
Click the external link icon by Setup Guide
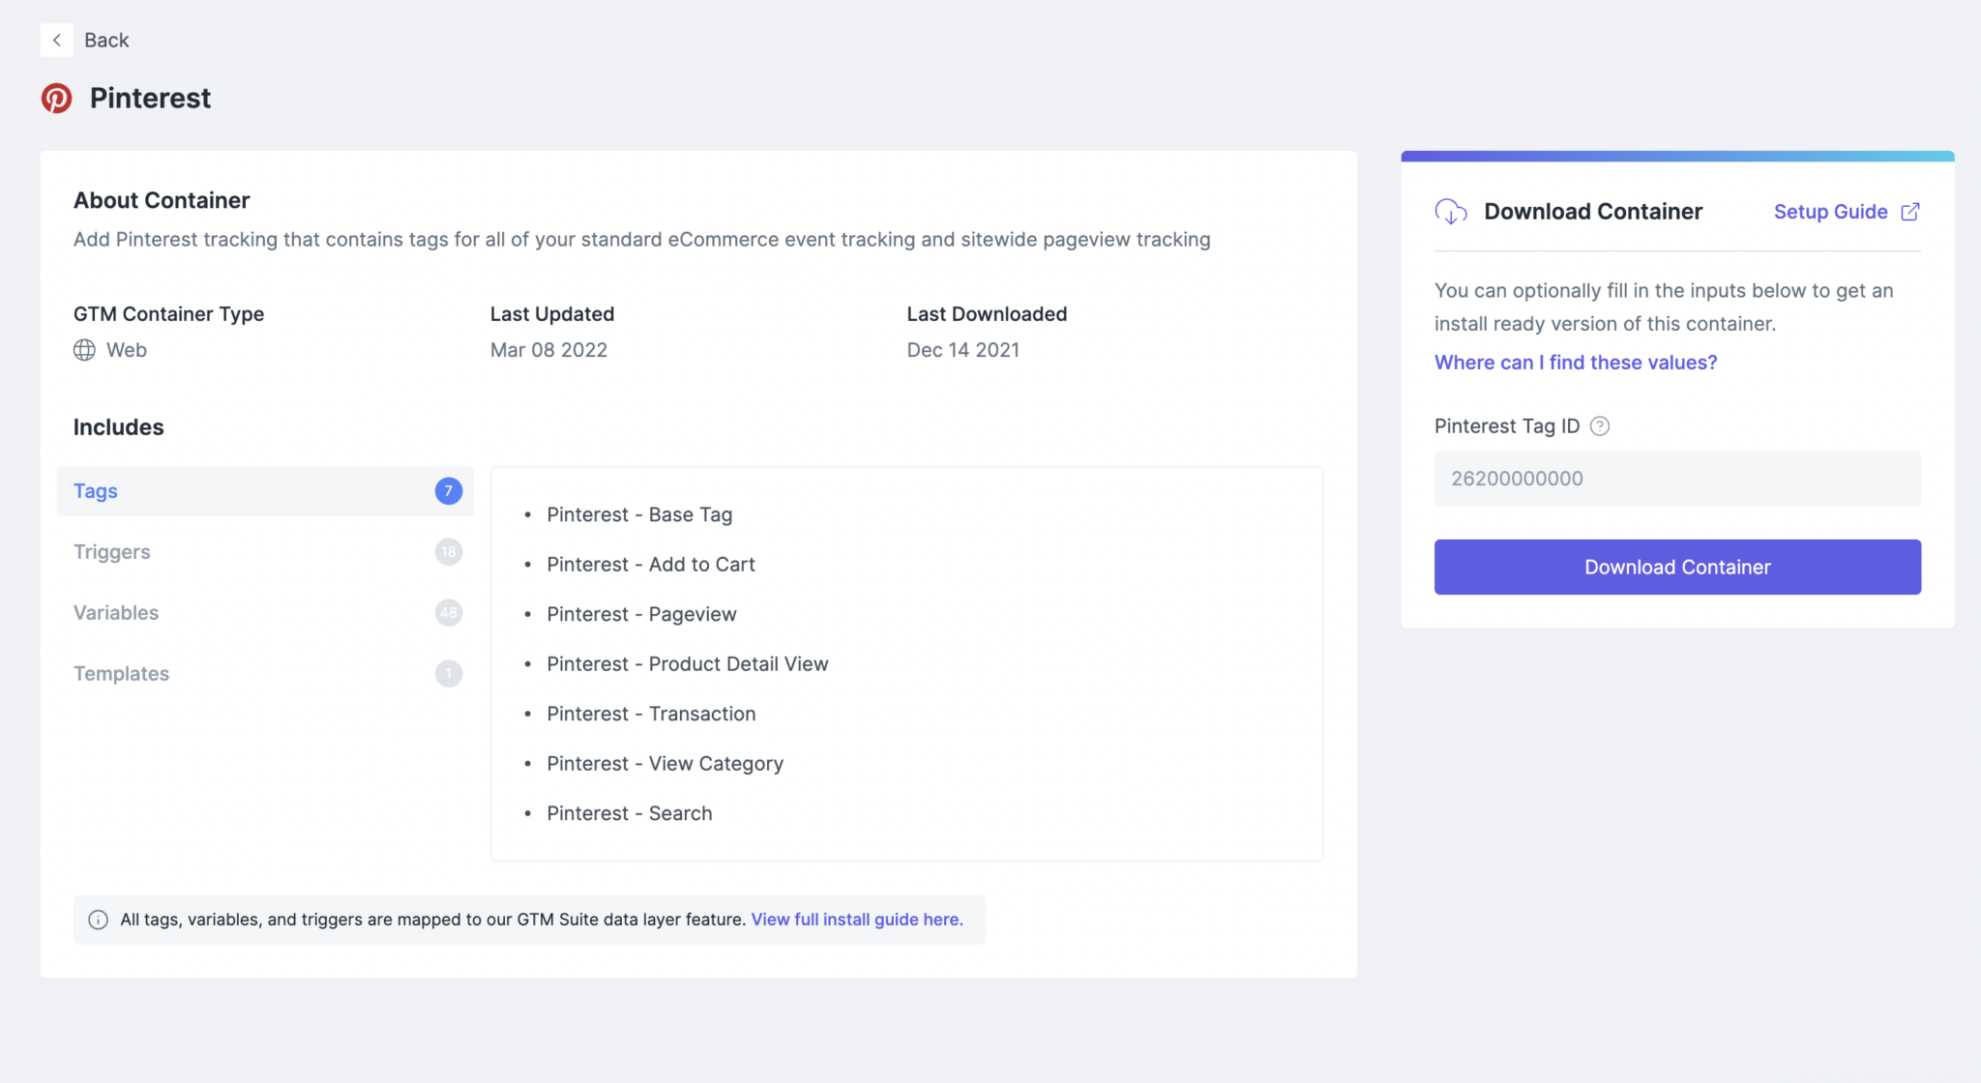1910,212
